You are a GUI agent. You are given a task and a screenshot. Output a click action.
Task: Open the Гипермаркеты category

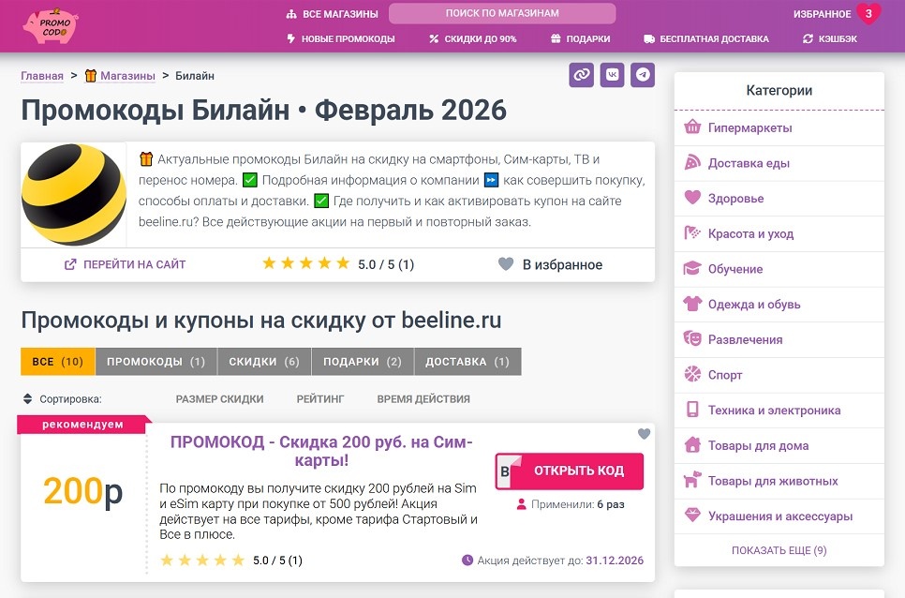point(749,127)
